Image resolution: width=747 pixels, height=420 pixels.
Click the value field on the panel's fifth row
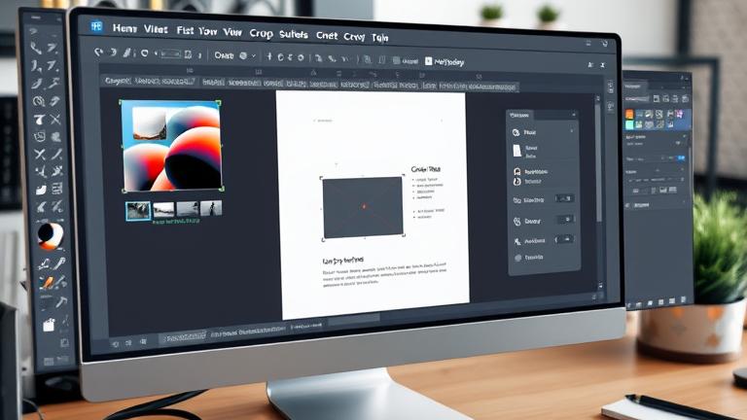565,198
